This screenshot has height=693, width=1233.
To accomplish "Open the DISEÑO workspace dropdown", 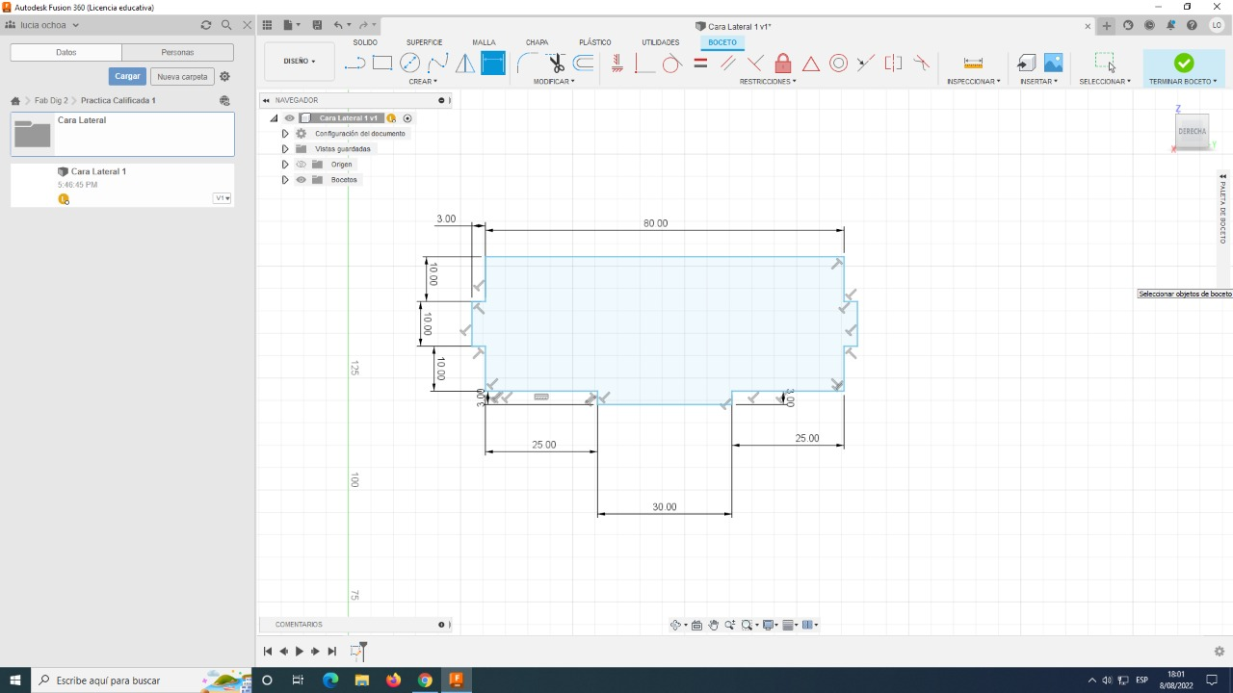I will (300, 62).
